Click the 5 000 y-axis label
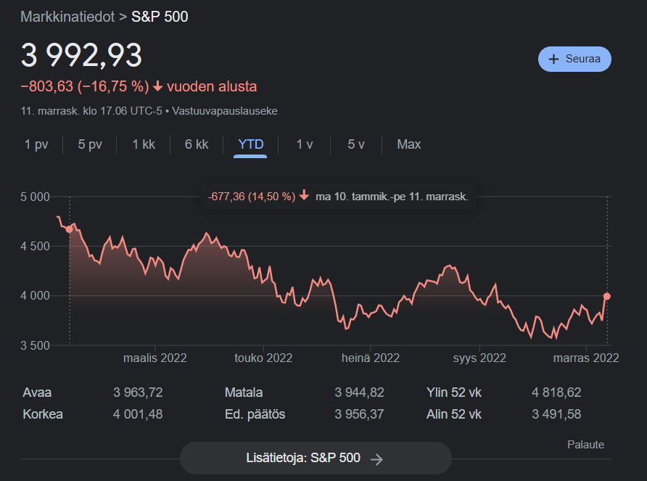The image size is (647, 481). [x=35, y=197]
